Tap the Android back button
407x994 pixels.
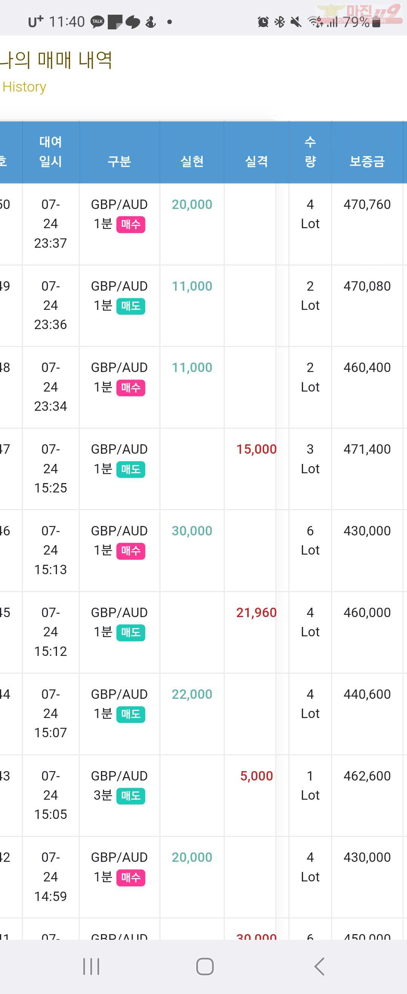319,966
